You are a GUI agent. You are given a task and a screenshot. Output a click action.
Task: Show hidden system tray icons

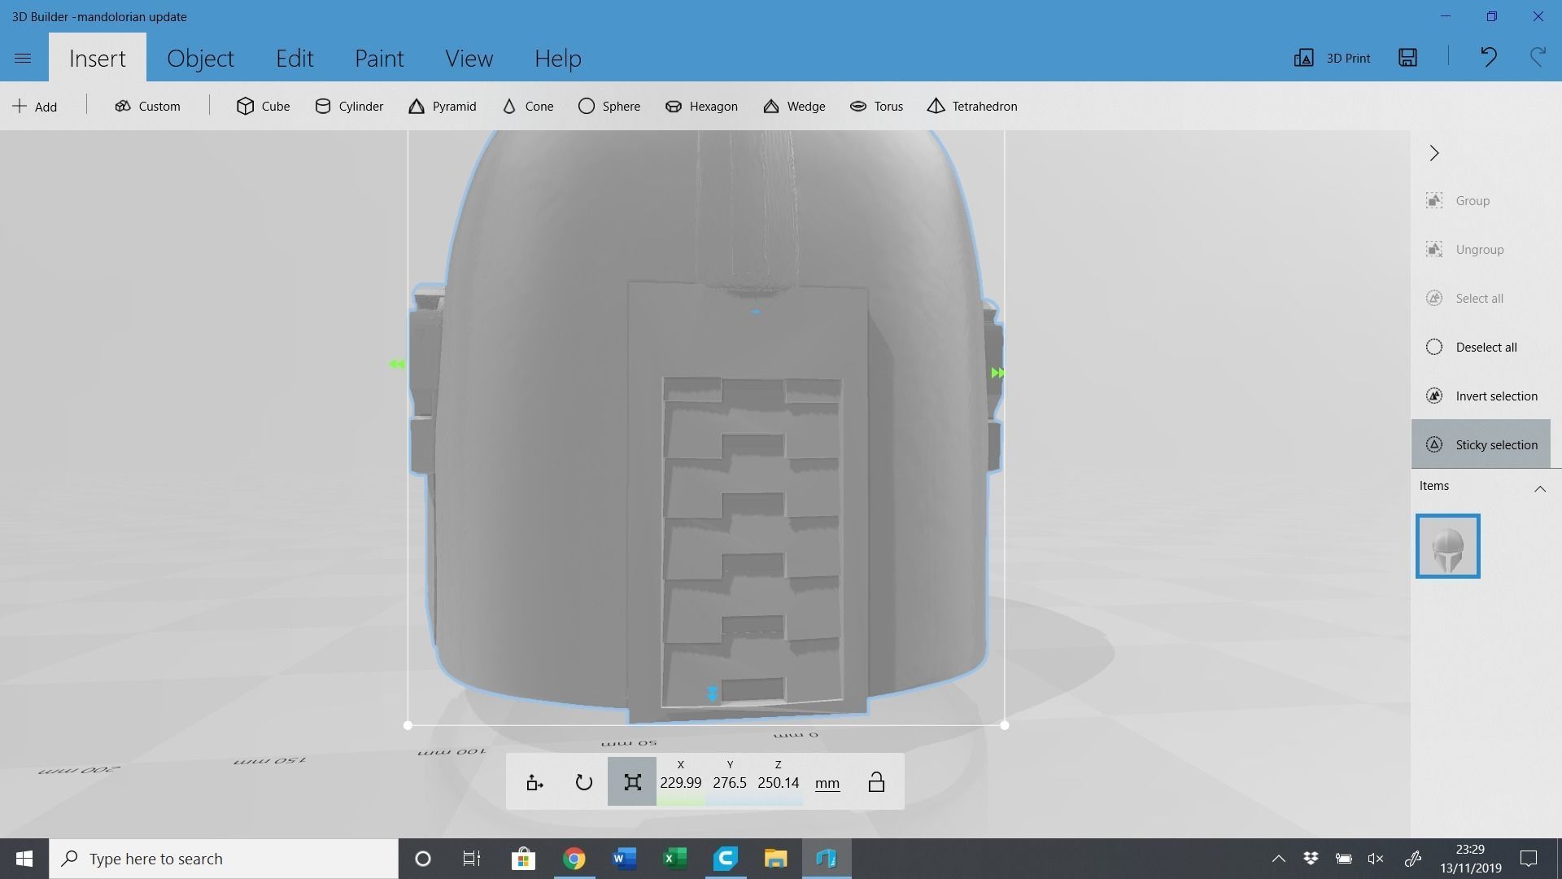coord(1278,859)
